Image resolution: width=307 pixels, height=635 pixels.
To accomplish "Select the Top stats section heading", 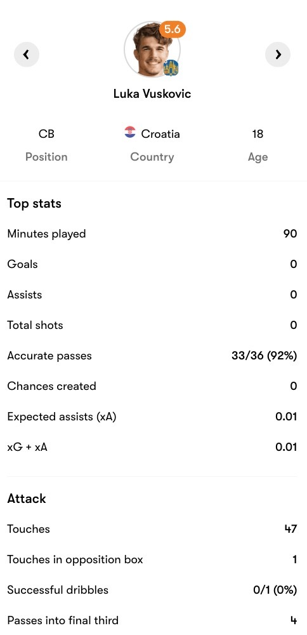I will coord(34,203).
